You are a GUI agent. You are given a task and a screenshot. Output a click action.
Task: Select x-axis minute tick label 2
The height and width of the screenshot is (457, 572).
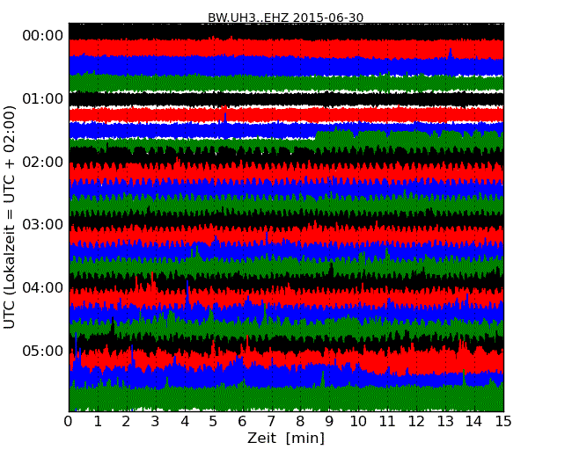pos(126,421)
